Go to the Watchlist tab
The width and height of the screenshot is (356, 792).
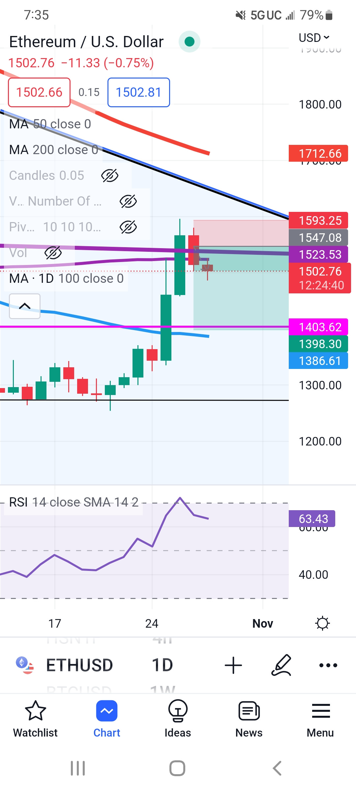(35, 719)
